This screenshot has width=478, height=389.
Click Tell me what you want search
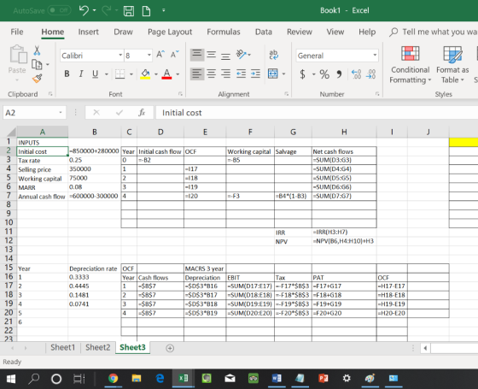pyautogui.click(x=434, y=32)
